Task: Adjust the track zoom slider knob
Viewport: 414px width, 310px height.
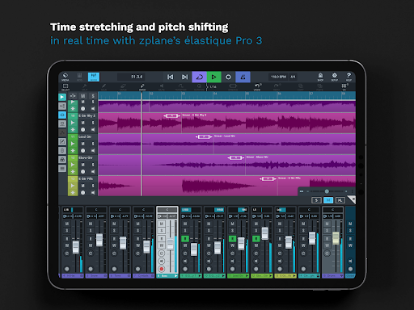Action: click(x=327, y=191)
